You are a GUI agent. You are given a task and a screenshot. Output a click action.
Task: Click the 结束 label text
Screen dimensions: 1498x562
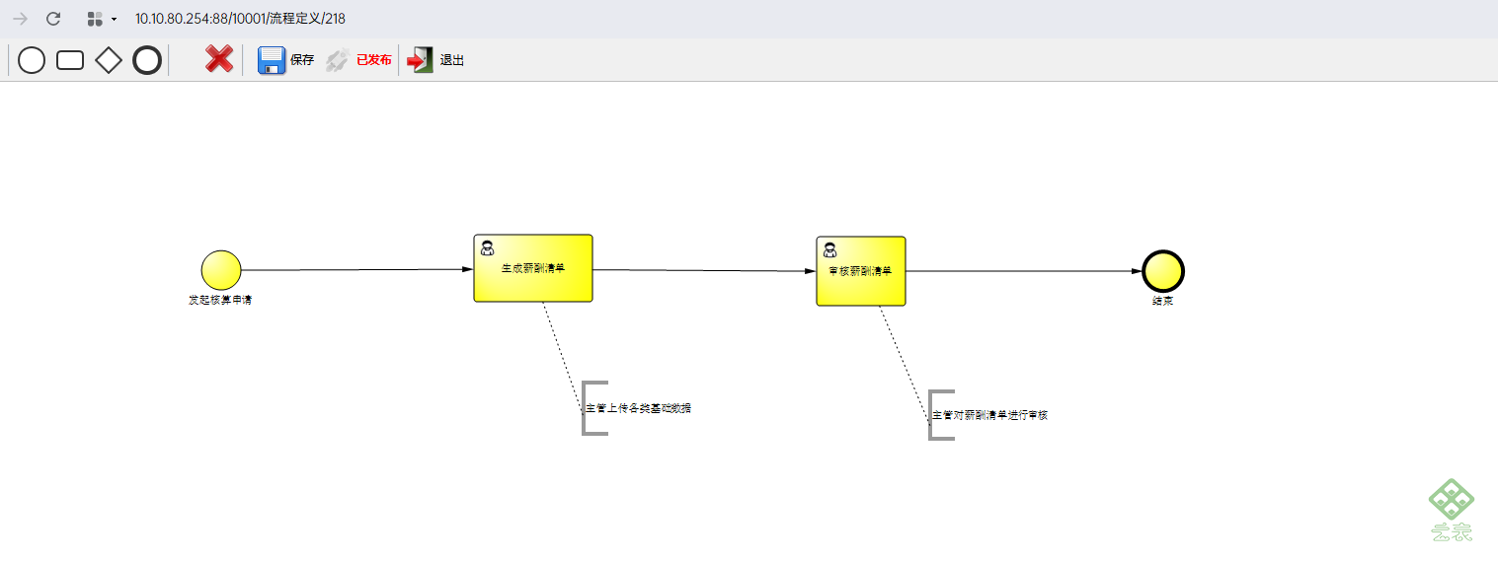(1163, 301)
